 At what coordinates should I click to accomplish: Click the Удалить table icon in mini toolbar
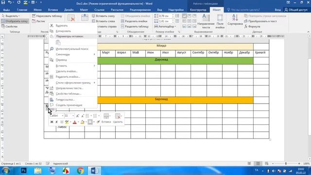tap(118, 119)
